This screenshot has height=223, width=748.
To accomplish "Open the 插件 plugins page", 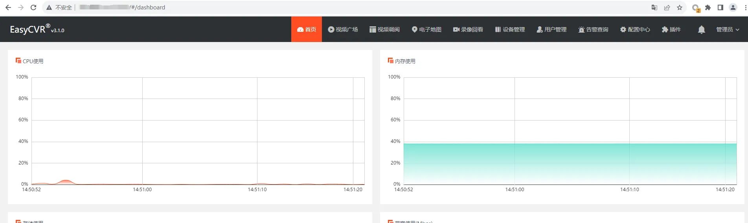I will [671, 29].
